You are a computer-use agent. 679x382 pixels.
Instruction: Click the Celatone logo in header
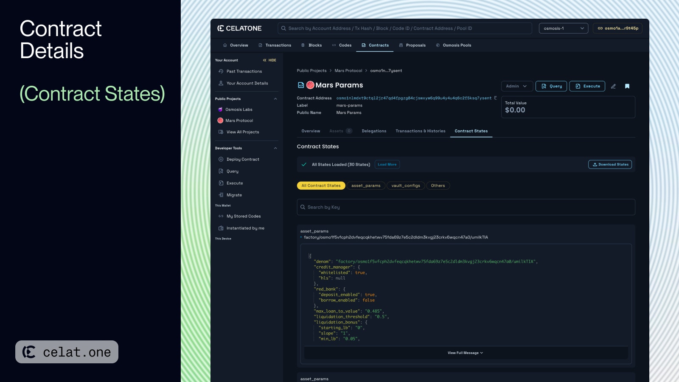pyautogui.click(x=239, y=28)
